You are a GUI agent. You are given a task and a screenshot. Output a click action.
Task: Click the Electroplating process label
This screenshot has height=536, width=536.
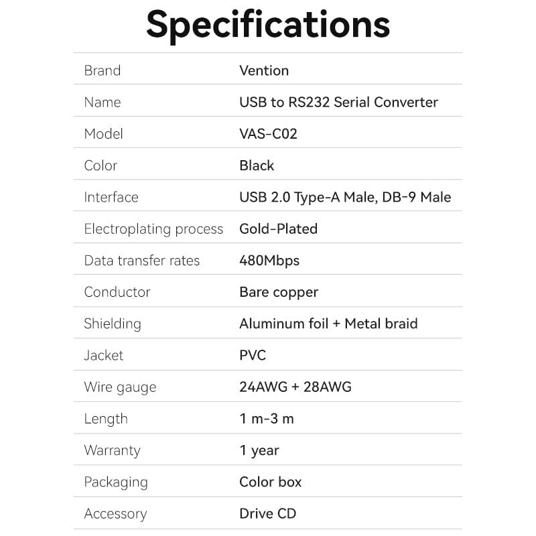coord(153,229)
